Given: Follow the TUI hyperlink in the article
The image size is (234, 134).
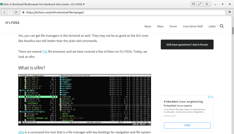Looking at the screenshot, I should coord(45,51).
